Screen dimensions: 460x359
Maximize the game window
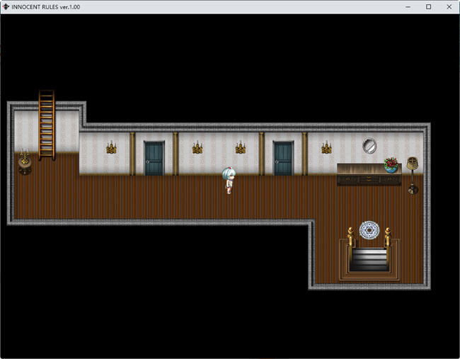click(428, 6)
